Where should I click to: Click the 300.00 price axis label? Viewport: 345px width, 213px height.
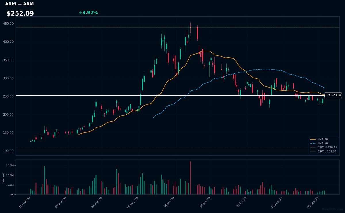8,78
